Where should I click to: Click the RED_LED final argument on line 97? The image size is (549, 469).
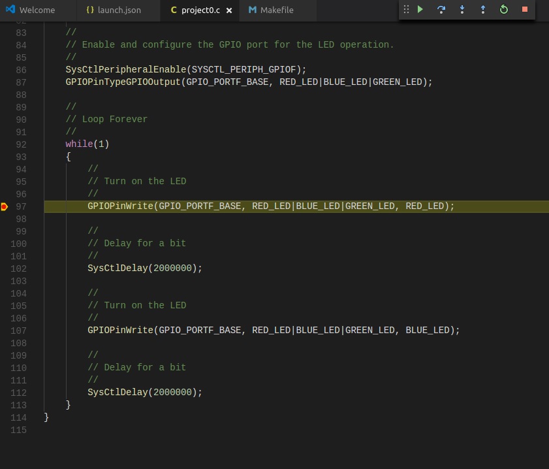click(x=425, y=206)
